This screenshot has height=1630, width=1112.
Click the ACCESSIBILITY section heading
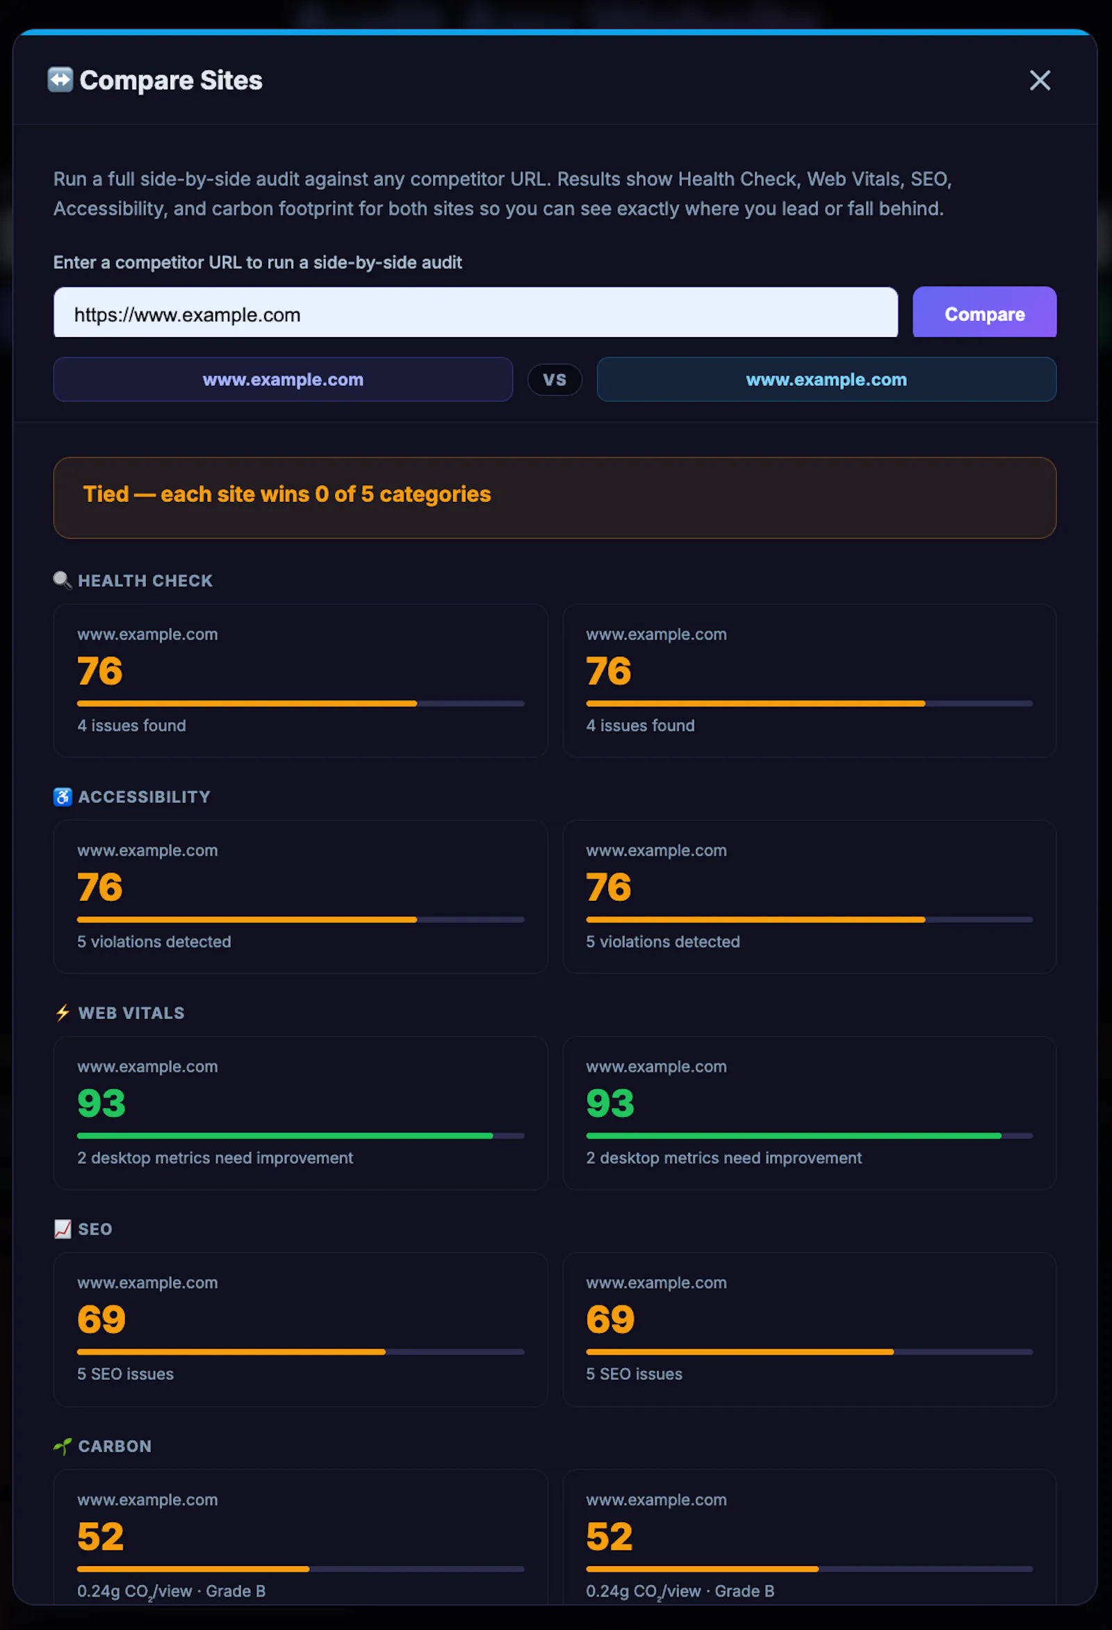pyautogui.click(x=144, y=796)
